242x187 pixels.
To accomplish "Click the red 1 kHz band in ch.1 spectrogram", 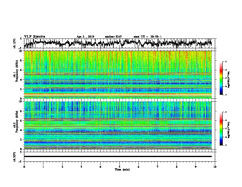I will tap(118, 94).
